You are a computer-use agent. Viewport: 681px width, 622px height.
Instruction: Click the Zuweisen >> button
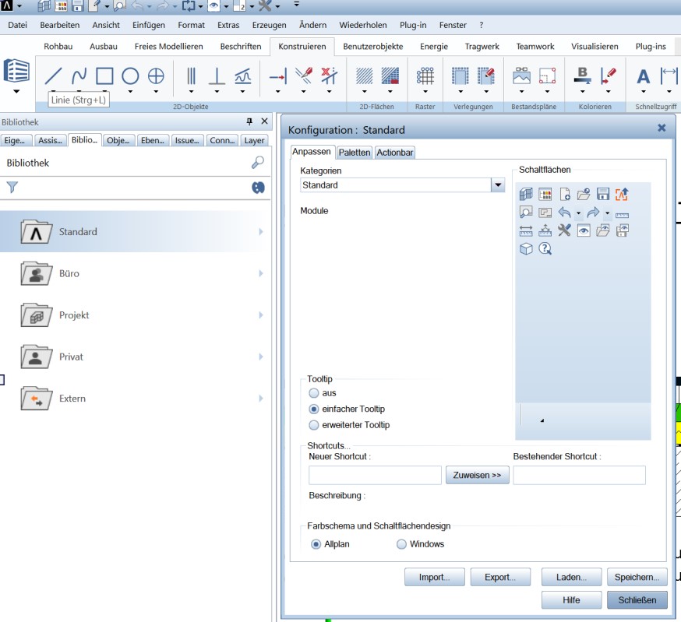[x=477, y=475]
